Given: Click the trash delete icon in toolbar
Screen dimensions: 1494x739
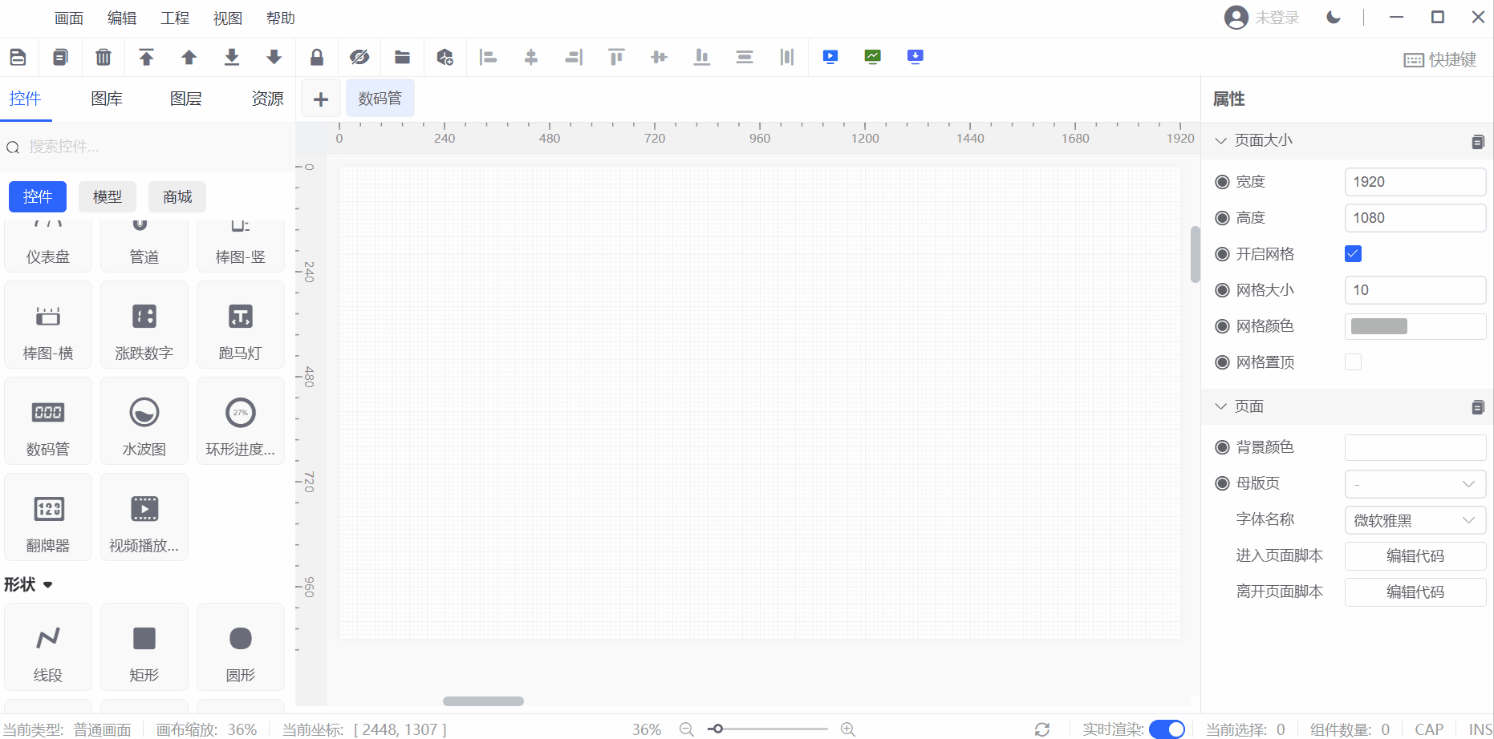Looking at the screenshot, I should [104, 57].
